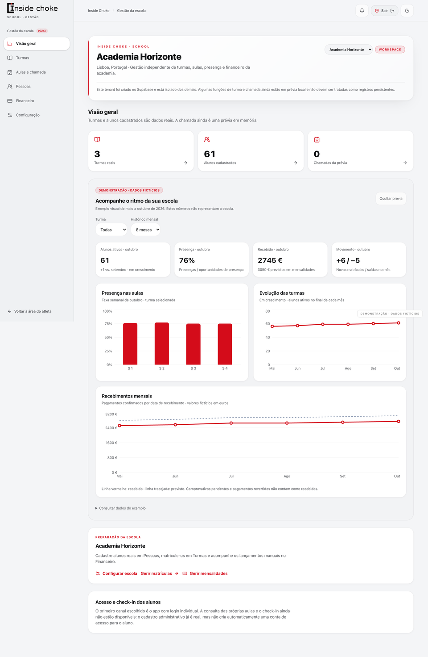Image resolution: width=428 pixels, height=657 pixels.
Task: Toggle dark mode moon icon
Action: tap(407, 11)
